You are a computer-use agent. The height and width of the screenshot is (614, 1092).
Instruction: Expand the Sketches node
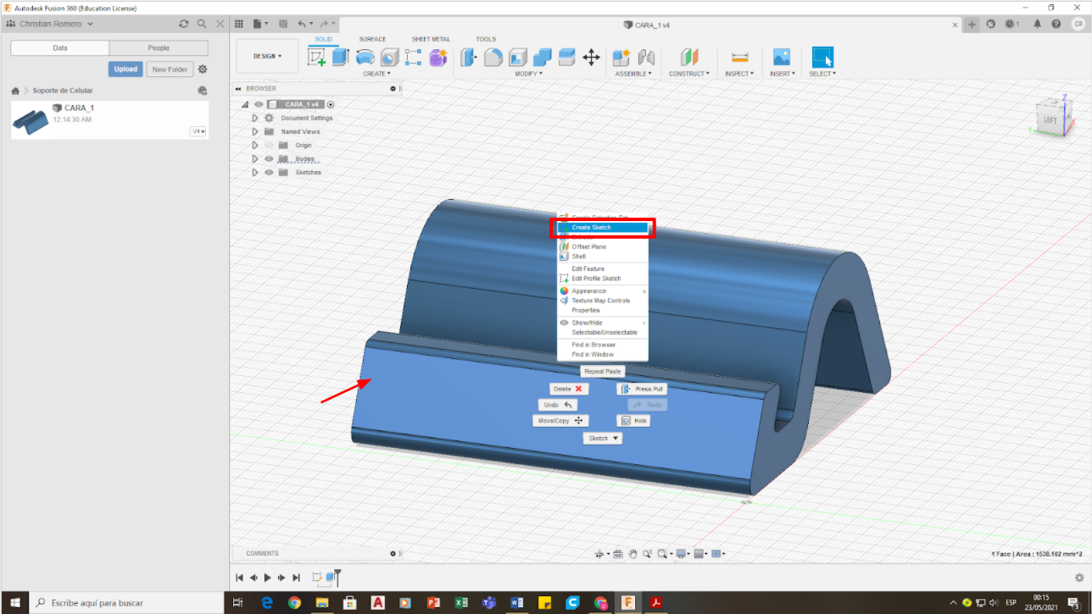pyautogui.click(x=254, y=173)
